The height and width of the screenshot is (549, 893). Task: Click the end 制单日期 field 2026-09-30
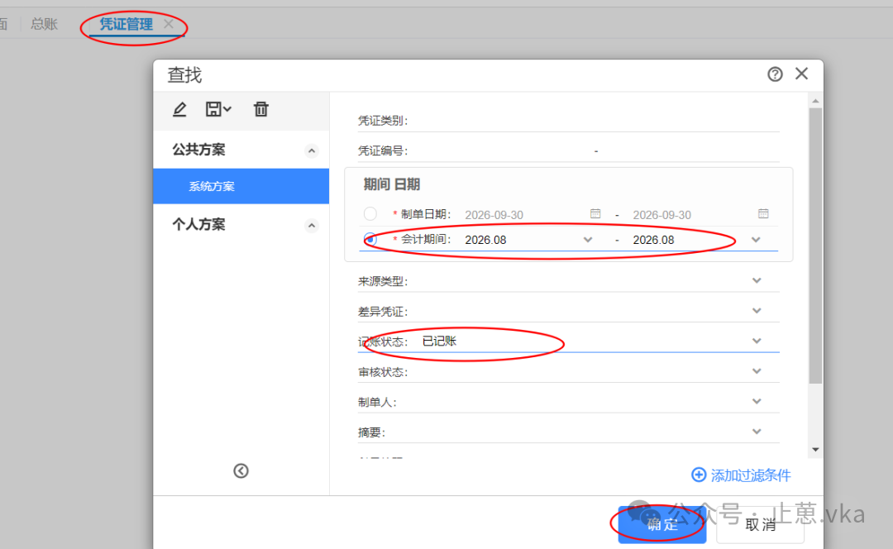click(x=661, y=215)
